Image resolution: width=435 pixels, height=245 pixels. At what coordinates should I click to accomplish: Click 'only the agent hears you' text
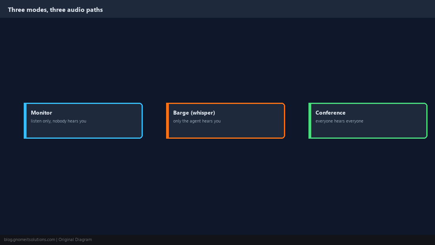197,121
